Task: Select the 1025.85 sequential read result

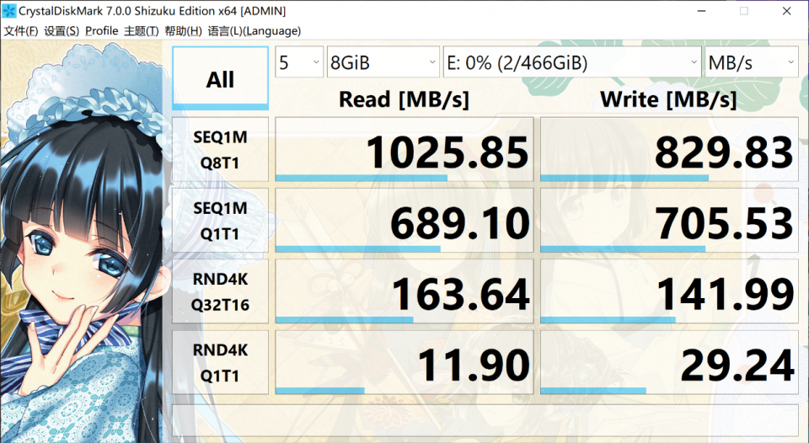Action: 404,150
